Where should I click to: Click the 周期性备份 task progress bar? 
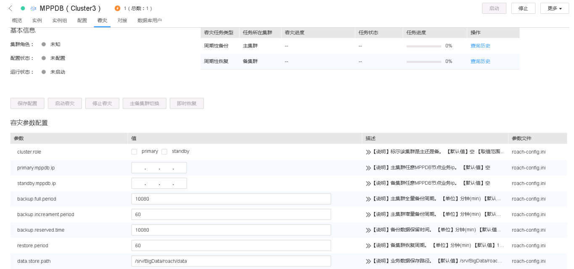point(424,46)
